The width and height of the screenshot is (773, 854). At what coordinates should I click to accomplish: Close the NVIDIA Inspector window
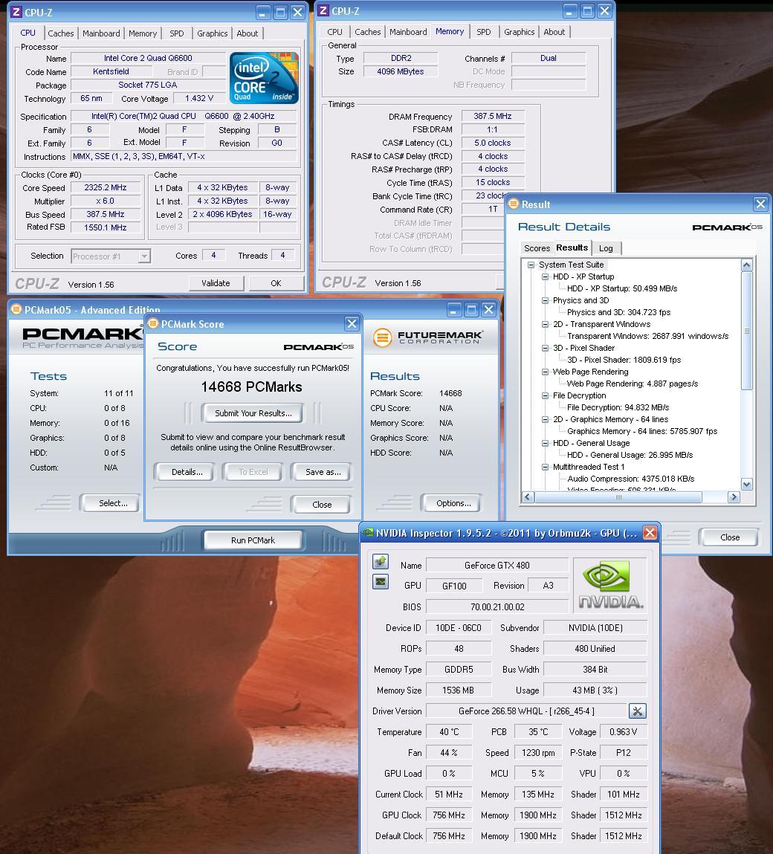pos(650,533)
